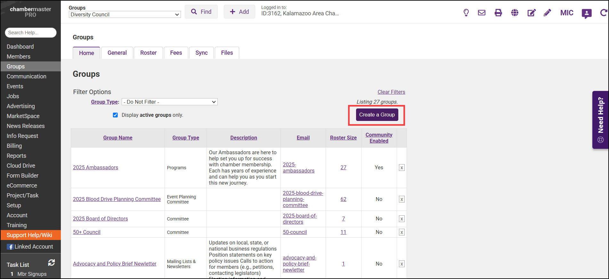Click the printer icon
Viewport: 609px width, 279px height.
click(x=498, y=13)
